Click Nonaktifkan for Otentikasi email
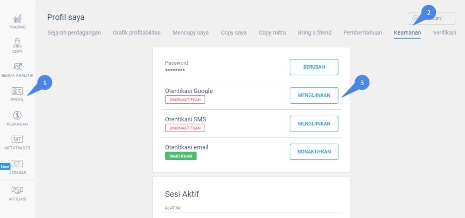 pyautogui.click(x=314, y=152)
